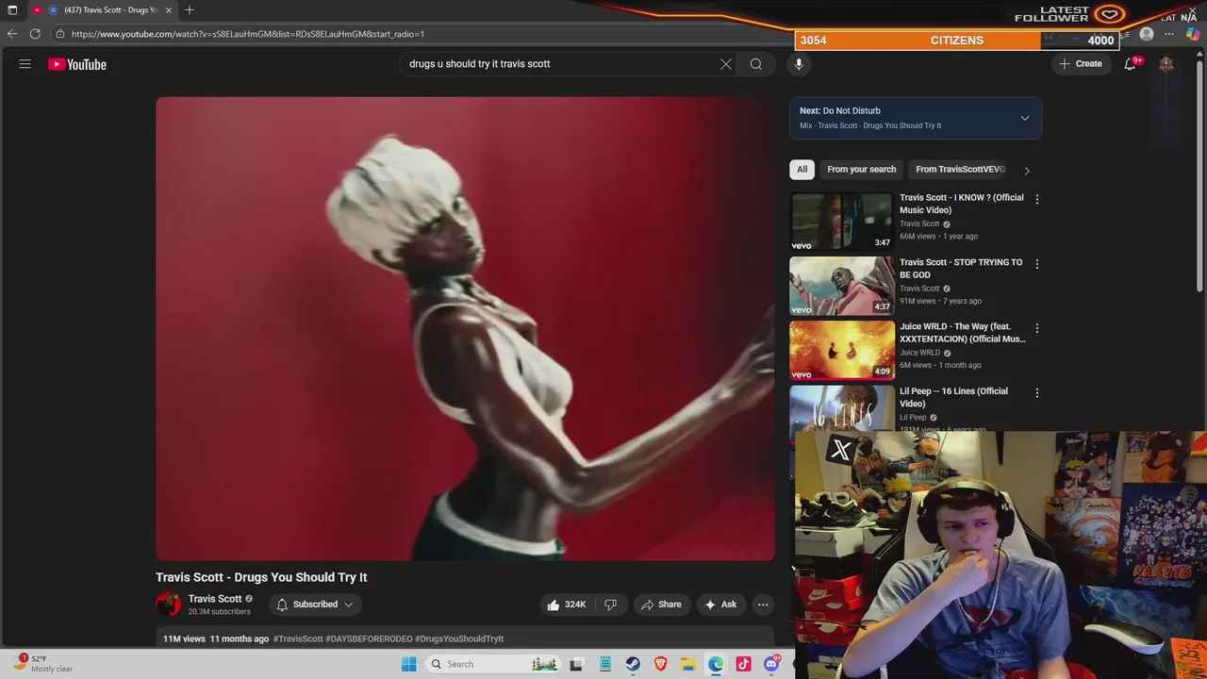Image resolution: width=1207 pixels, height=679 pixels.
Task: Expand the Mix playlist panel chevron
Action: coord(1025,118)
